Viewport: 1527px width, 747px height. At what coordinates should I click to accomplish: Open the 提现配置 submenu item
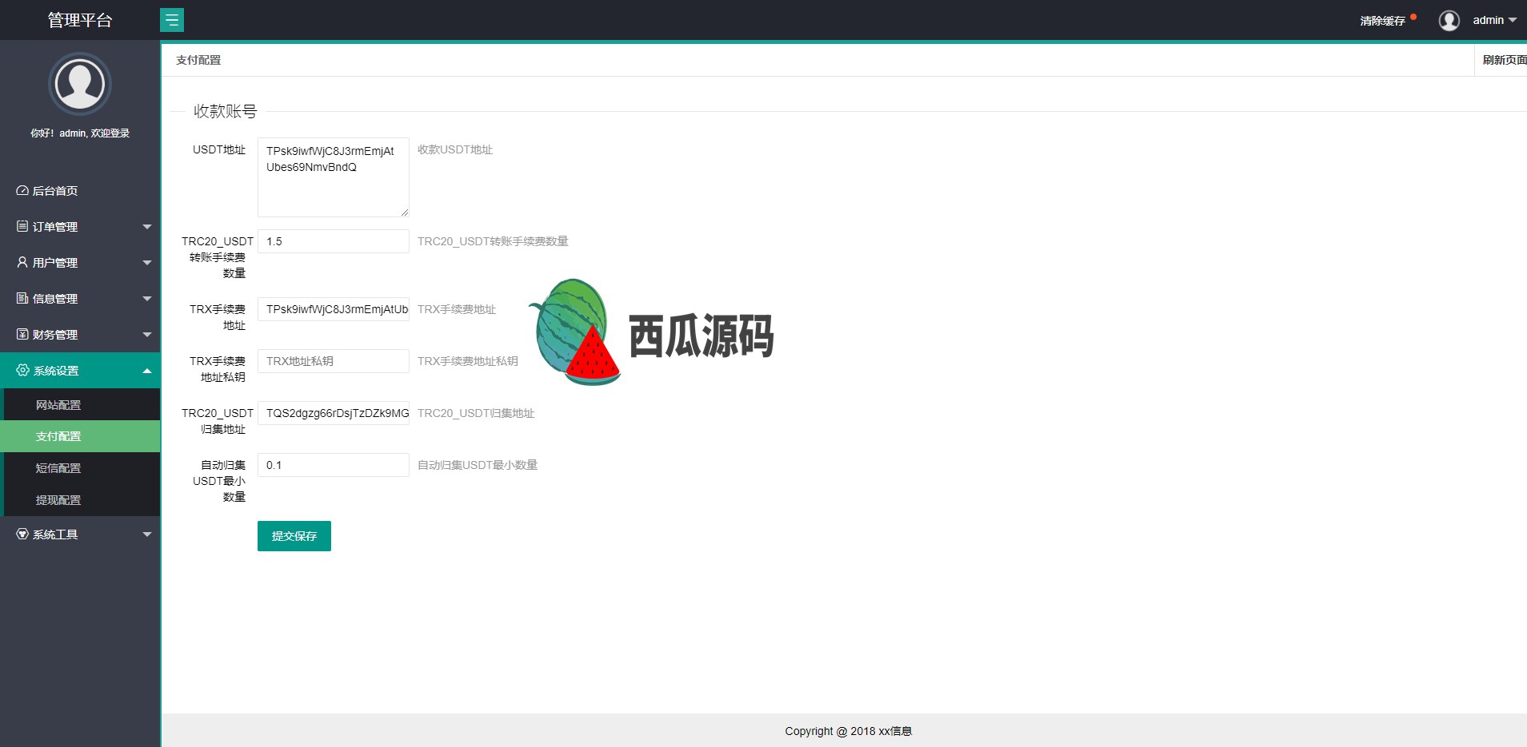[82, 500]
